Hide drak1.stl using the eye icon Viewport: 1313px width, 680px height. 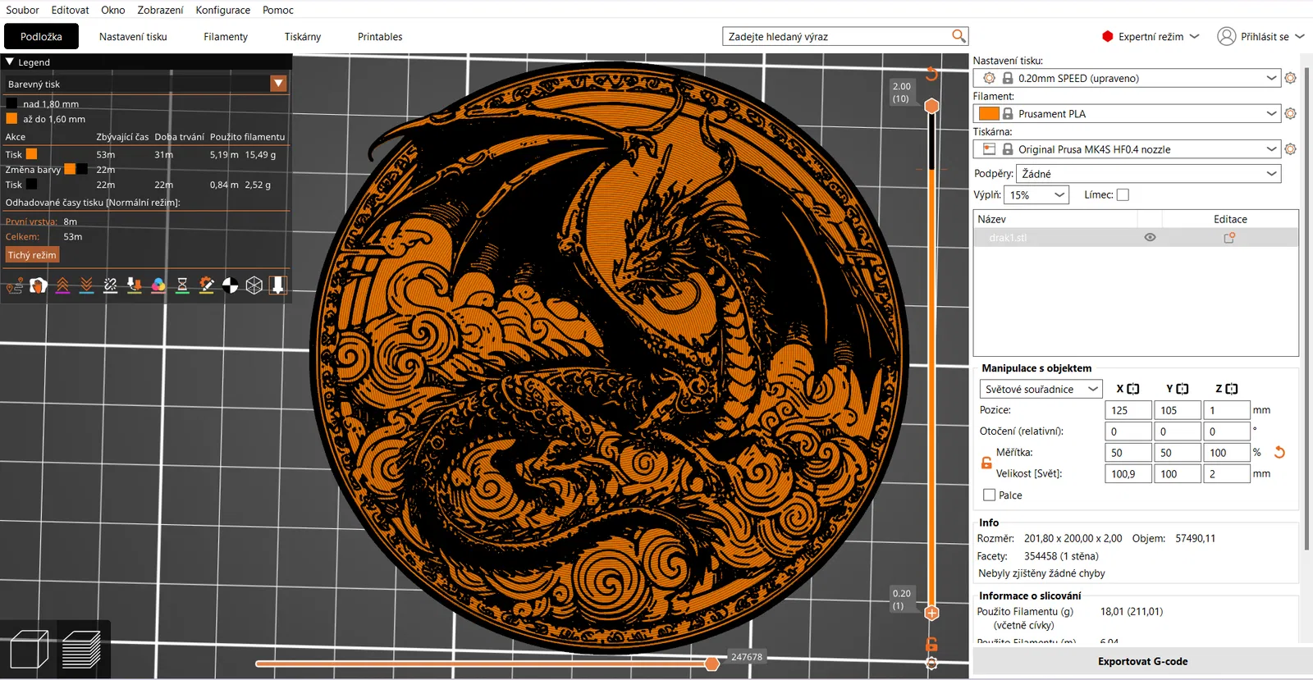click(x=1150, y=238)
